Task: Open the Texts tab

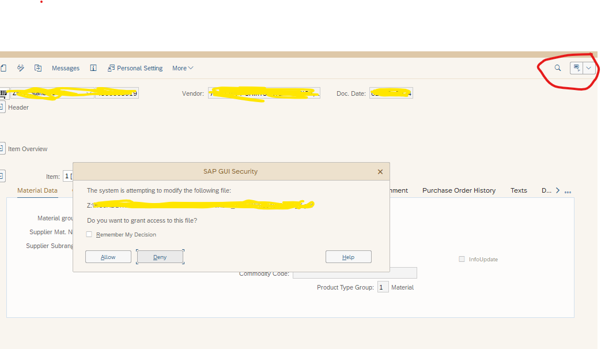Action: coord(519,190)
